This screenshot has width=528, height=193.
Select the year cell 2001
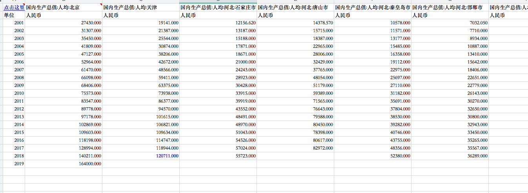coord(14,23)
